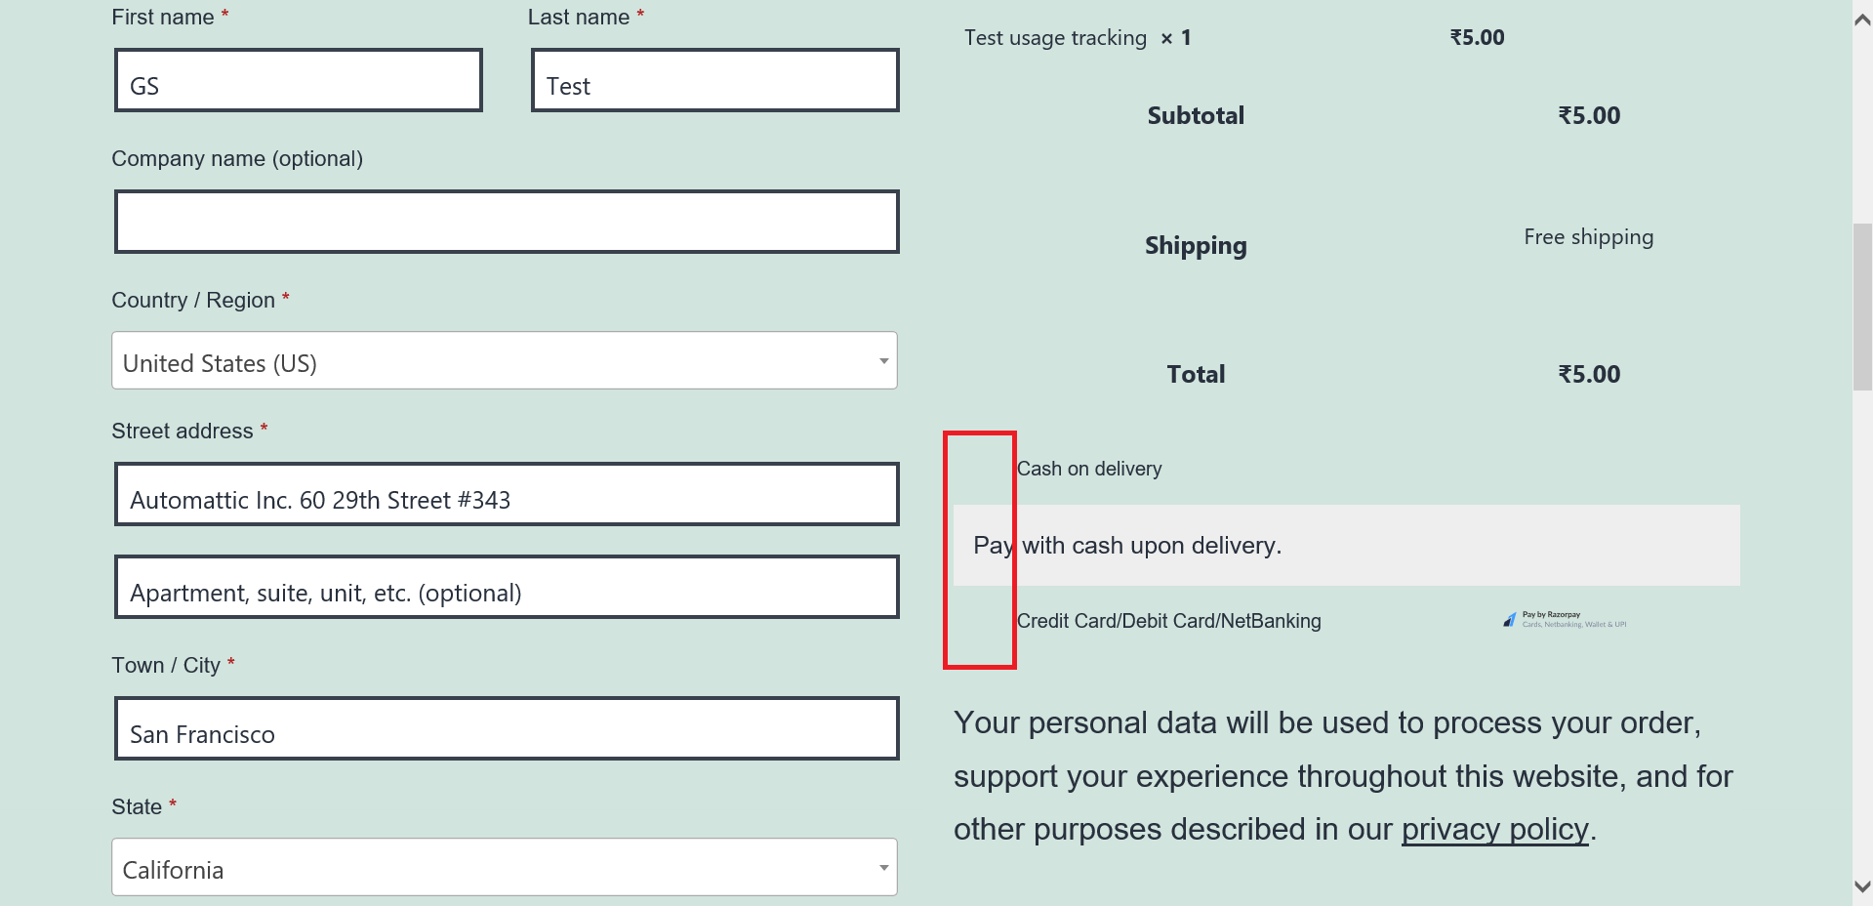Image resolution: width=1873 pixels, height=906 pixels.
Task: Click inside the First name field
Action: click(x=298, y=80)
